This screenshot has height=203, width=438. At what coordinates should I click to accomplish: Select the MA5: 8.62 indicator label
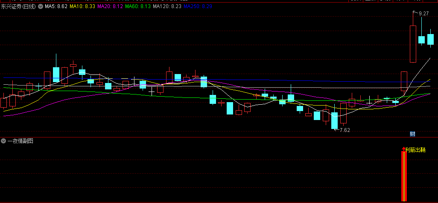(56, 7)
